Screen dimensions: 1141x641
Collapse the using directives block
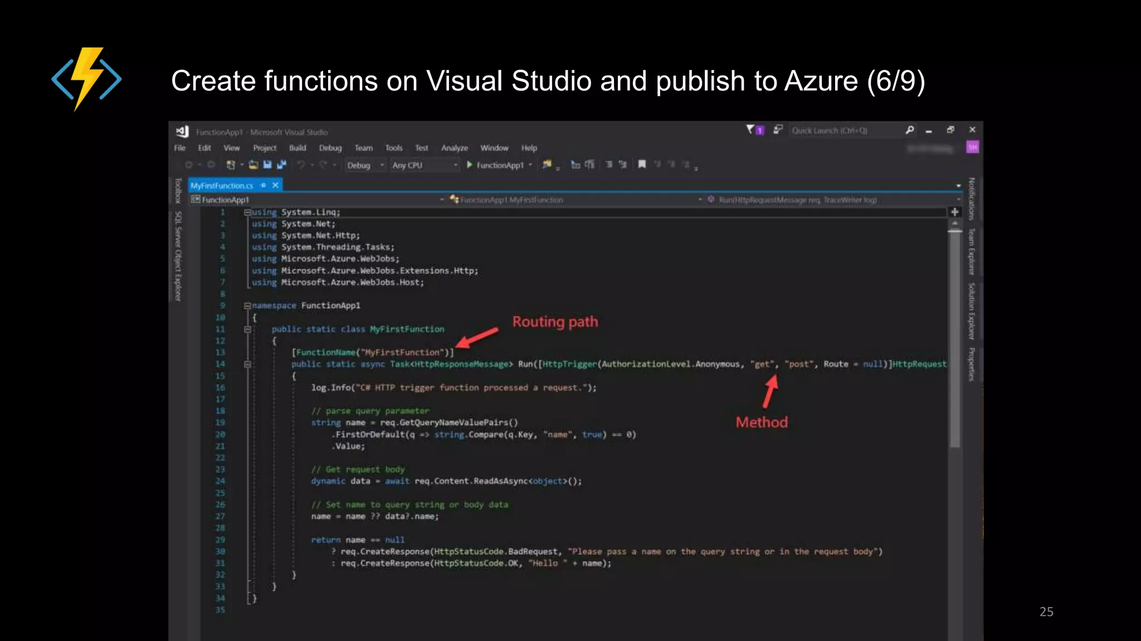coord(247,213)
